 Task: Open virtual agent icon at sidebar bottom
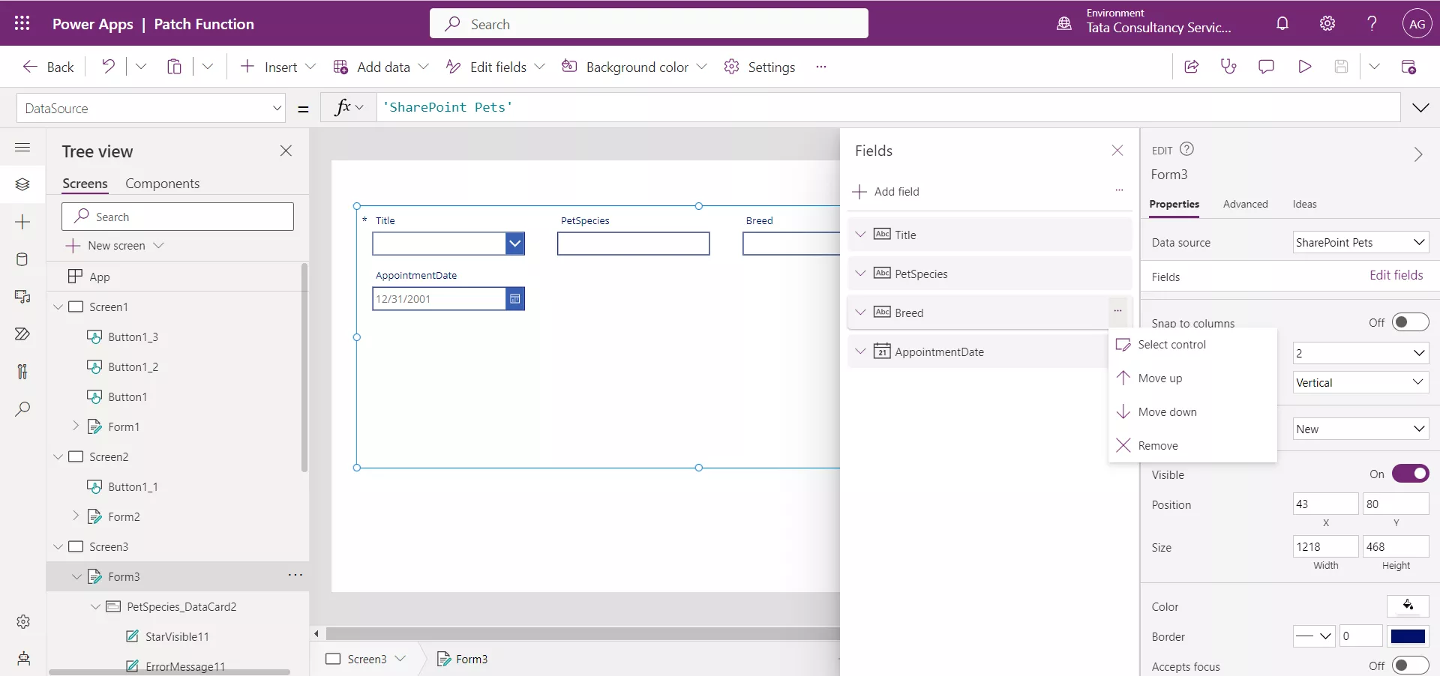(23, 659)
